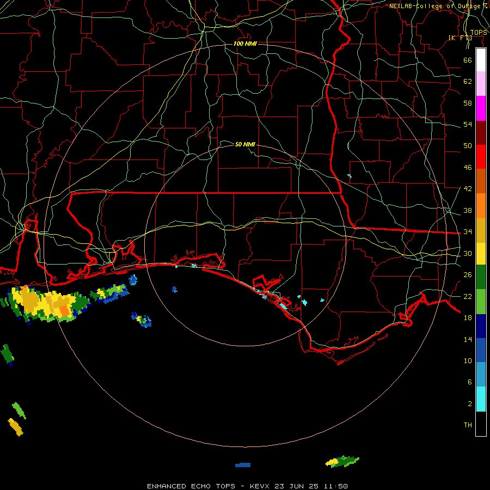Pick the navy blue legend swatch
The height and width of the screenshot is (490, 490).
481,326
